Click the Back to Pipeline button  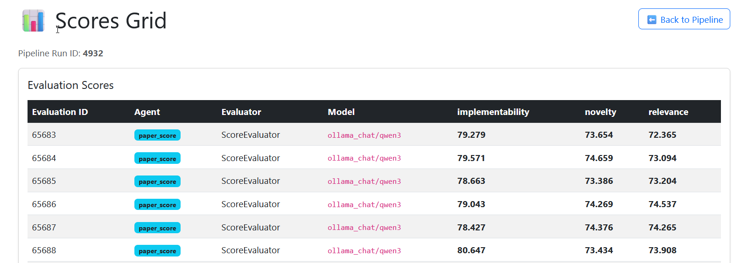pyautogui.click(x=684, y=19)
